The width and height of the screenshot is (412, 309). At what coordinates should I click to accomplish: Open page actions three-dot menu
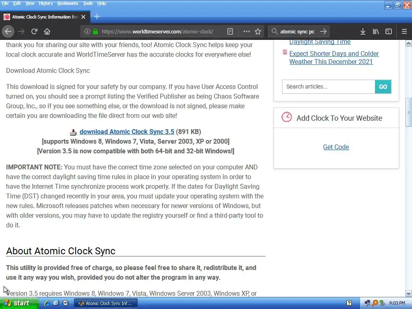(247, 31)
